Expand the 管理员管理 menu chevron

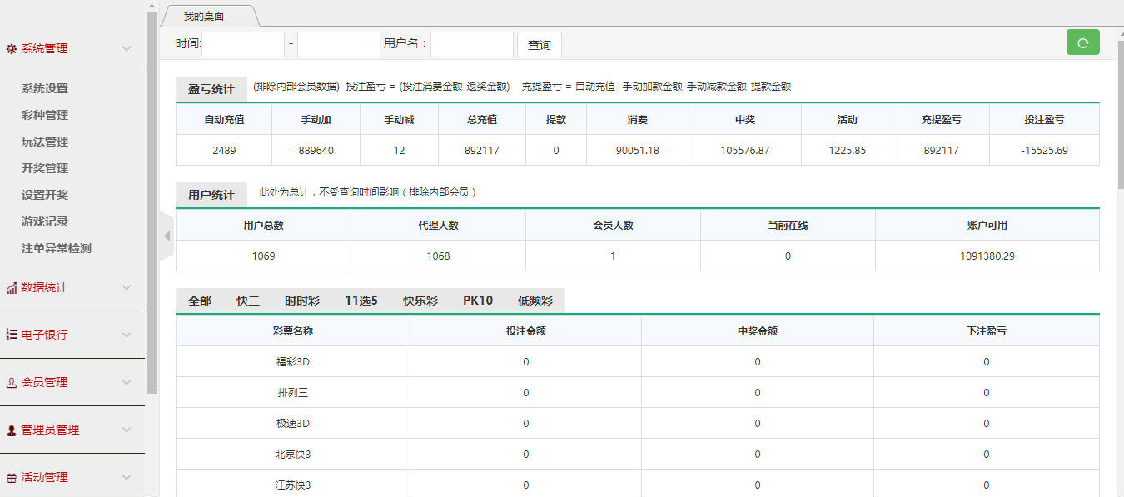127,430
